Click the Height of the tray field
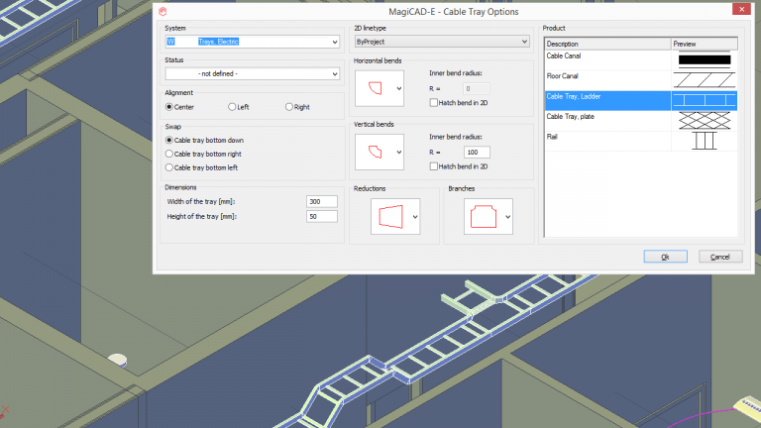Image resolution: width=761 pixels, height=428 pixels. coord(322,216)
